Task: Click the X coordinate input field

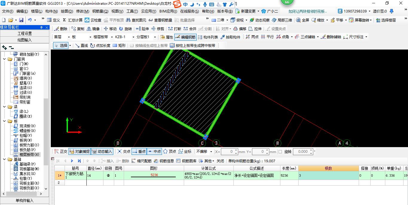Action: pos(229,152)
